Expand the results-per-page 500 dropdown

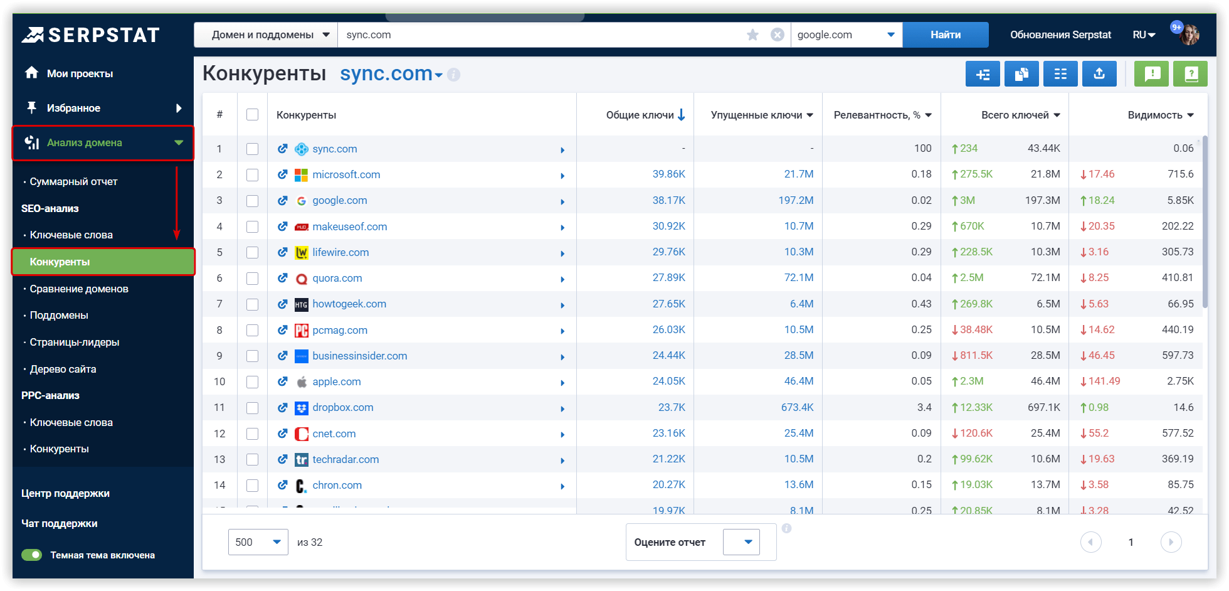coord(258,541)
